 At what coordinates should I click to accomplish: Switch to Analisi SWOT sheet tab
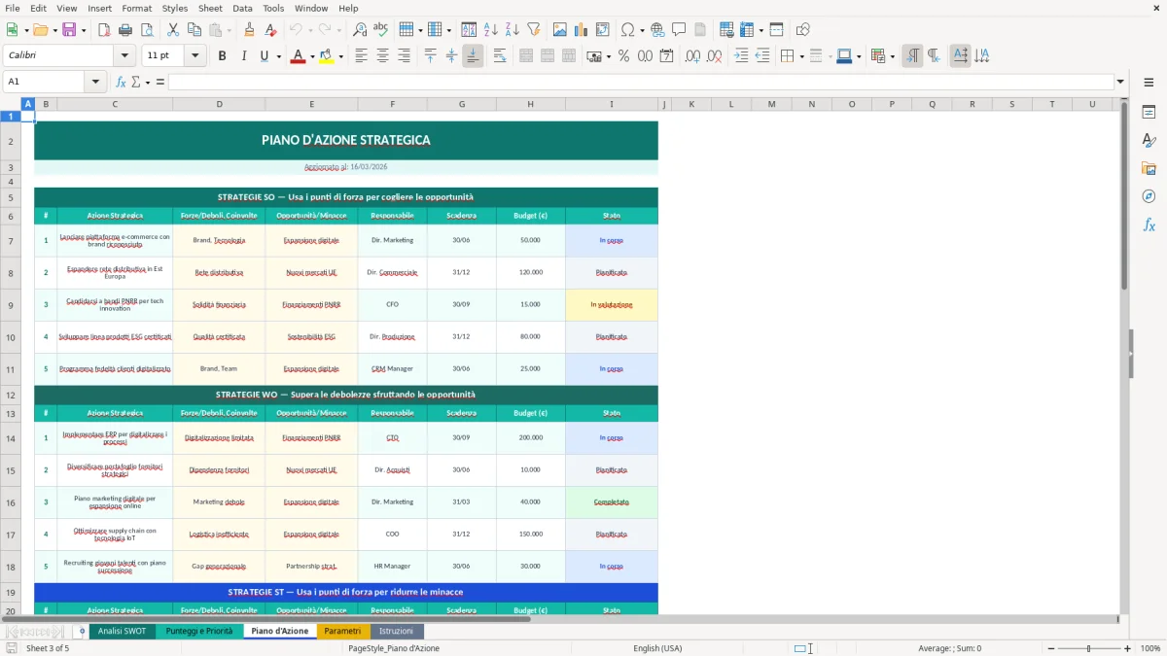pyautogui.click(x=122, y=632)
